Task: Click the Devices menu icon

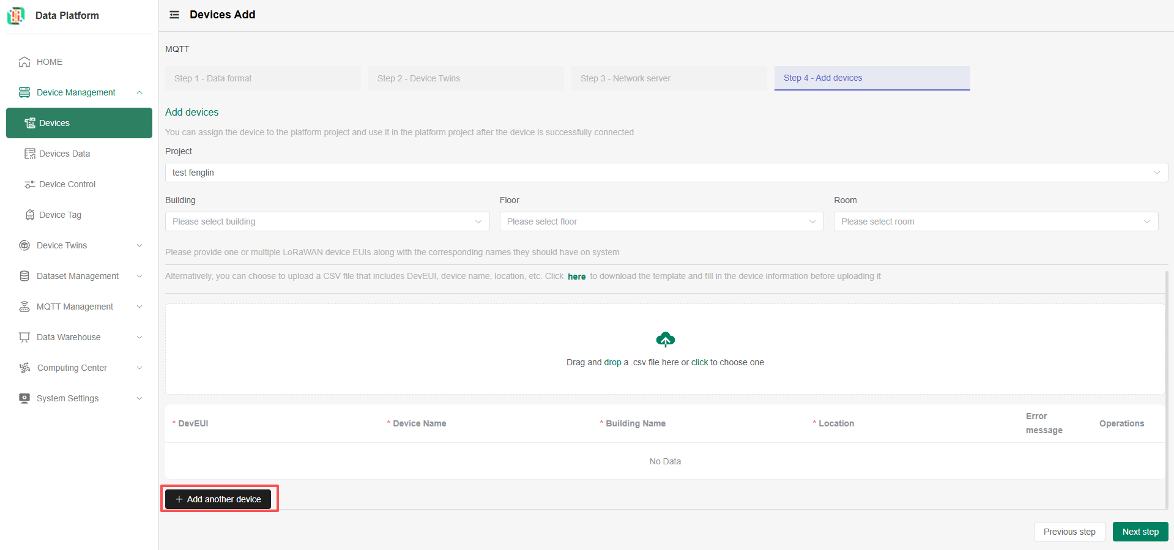Action: coord(30,123)
